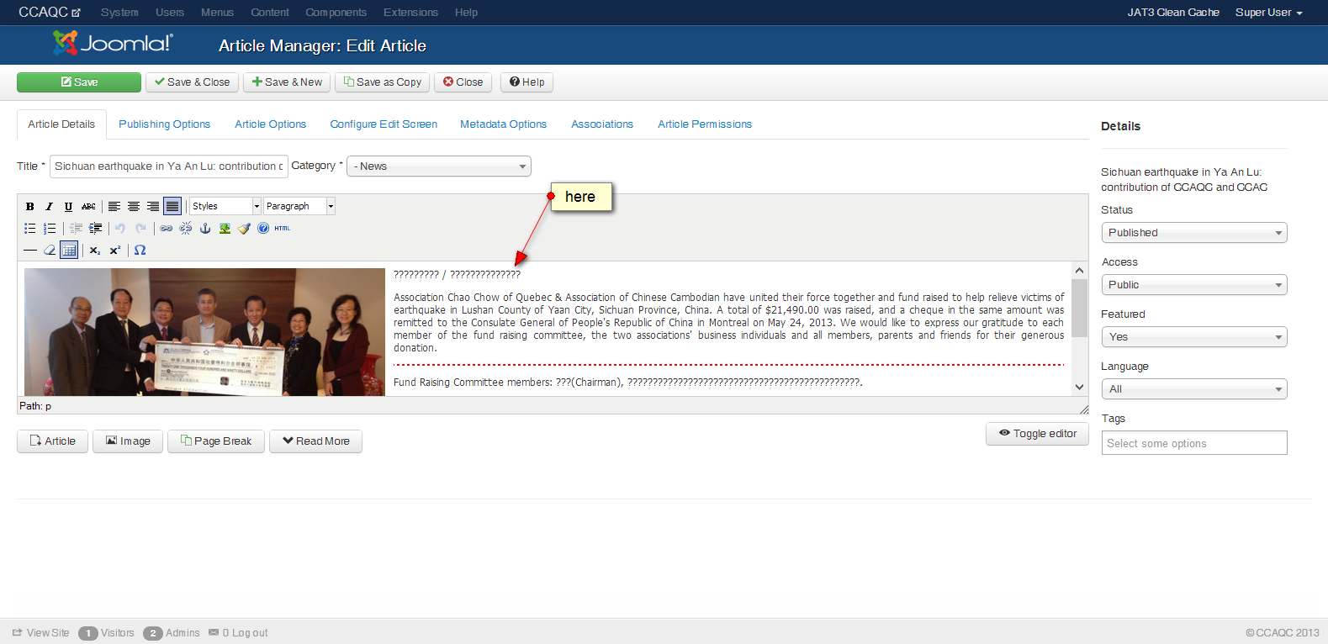Decrease the indent with Outdent

pos(76,228)
